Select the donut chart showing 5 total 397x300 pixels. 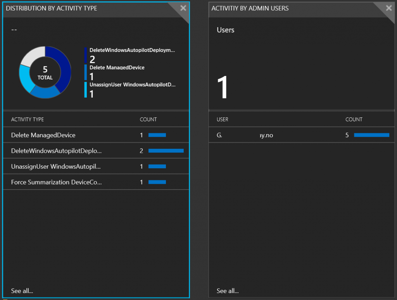(45, 72)
